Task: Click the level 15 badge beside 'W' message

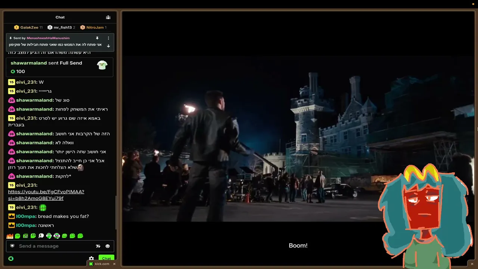Action: click(11, 82)
